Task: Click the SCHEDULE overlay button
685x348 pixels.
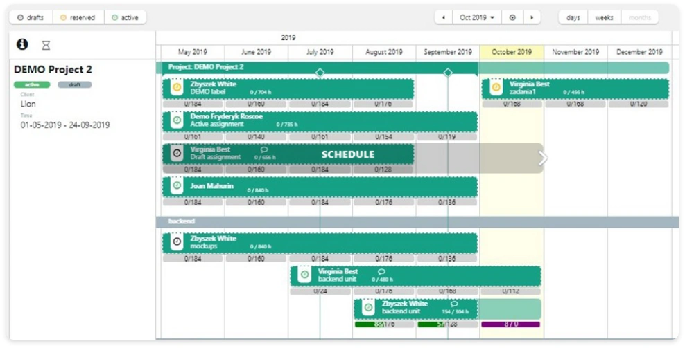Action: pyautogui.click(x=348, y=154)
